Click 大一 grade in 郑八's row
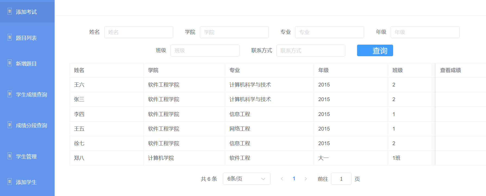 323,158
